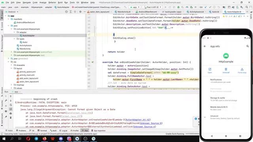This screenshot has width=253, height=142.
Task: Open the Project tool window settings gear
Action: click(x=80, y=12)
